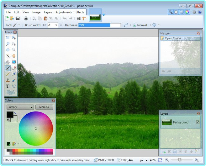Select the open image thumbnail tab
206x166 pixels.
point(95,17)
